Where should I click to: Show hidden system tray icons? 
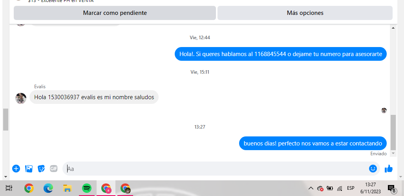[x=311, y=188]
